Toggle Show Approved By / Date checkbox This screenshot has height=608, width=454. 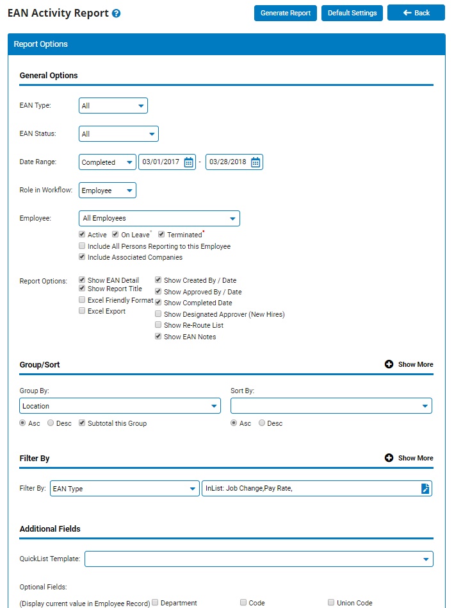click(158, 291)
